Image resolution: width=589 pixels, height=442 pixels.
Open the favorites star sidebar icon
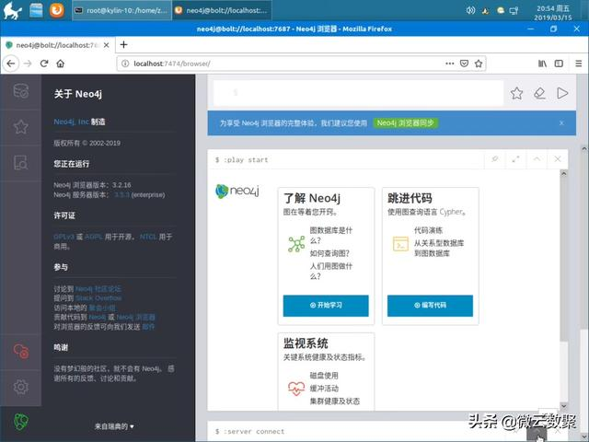tap(20, 127)
